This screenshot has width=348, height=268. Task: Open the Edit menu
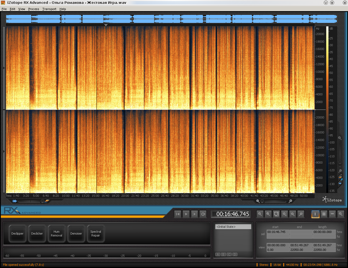point(13,9)
